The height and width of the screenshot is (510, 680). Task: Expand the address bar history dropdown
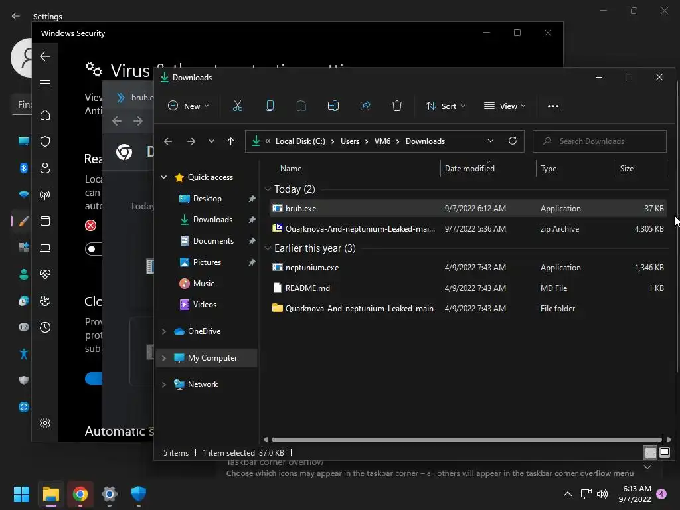coord(491,141)
